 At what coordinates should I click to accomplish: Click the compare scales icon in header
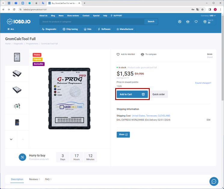[x=188, y=22]
